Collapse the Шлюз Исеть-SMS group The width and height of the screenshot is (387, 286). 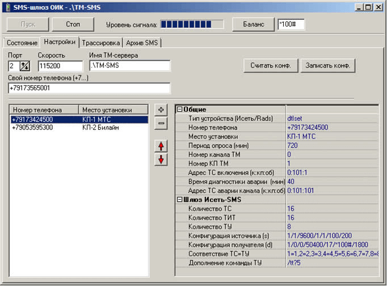coord(180,200)
